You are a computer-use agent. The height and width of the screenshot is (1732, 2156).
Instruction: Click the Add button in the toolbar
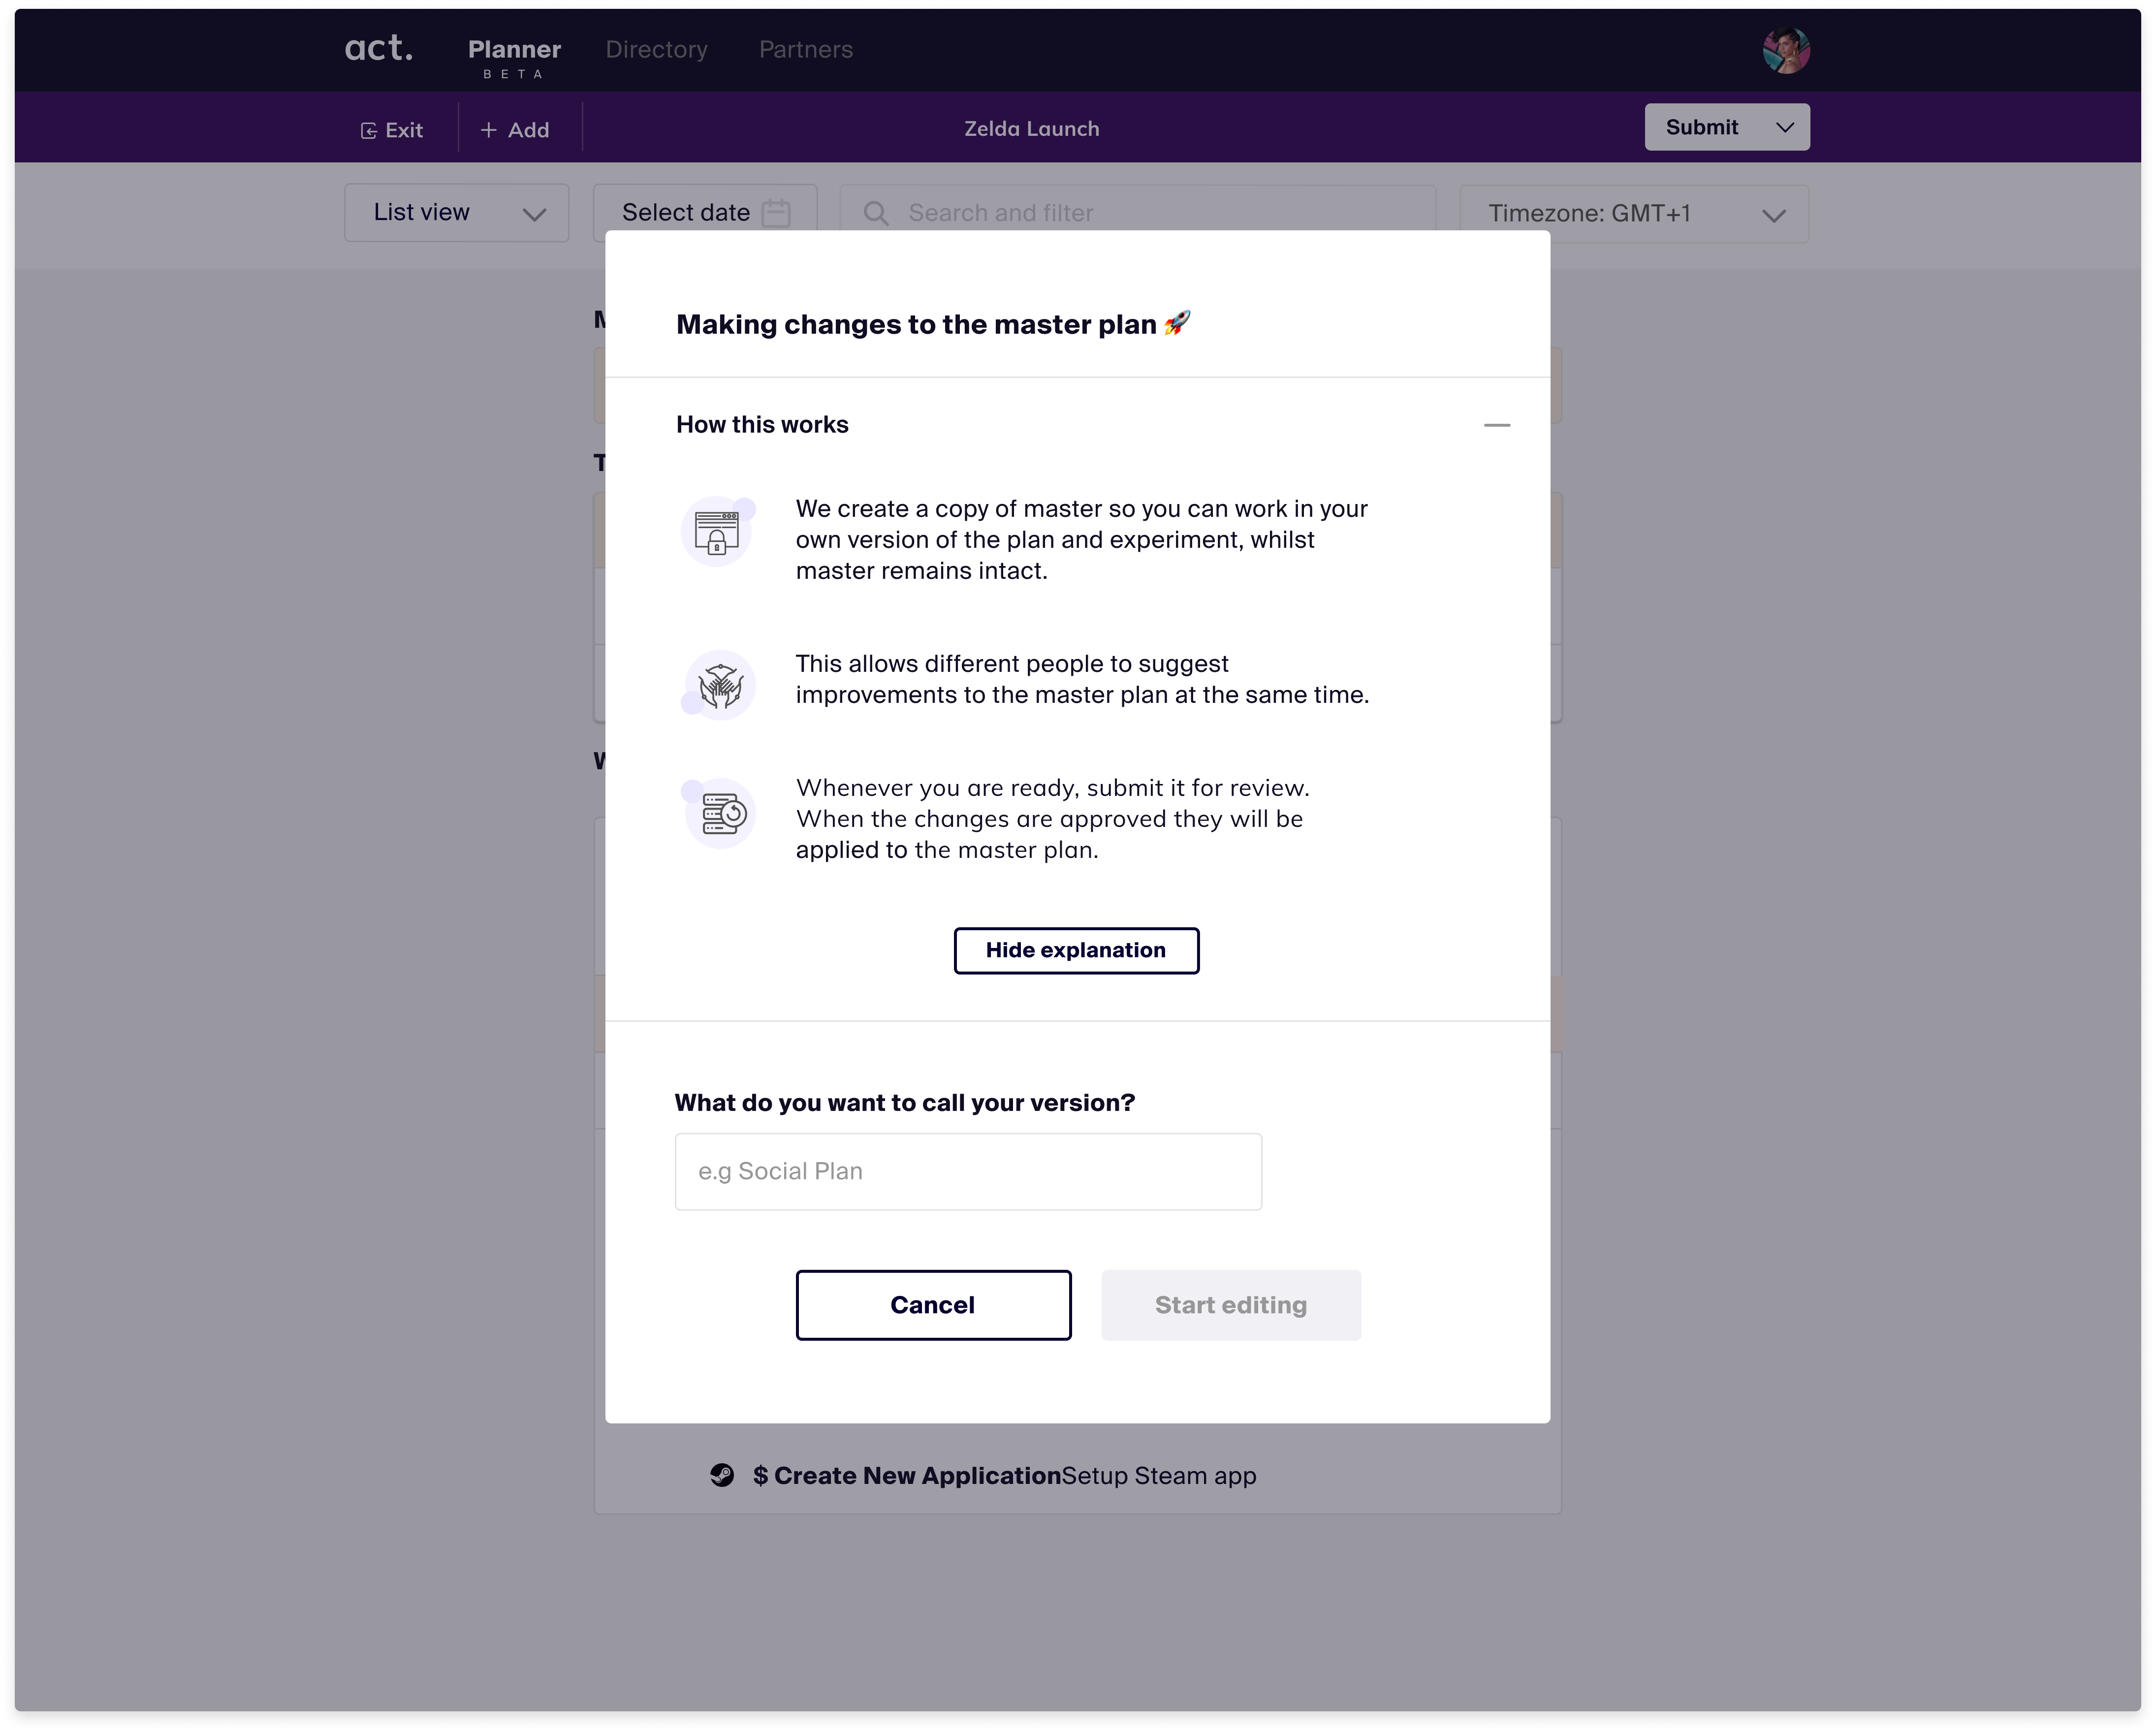(515, 130)
